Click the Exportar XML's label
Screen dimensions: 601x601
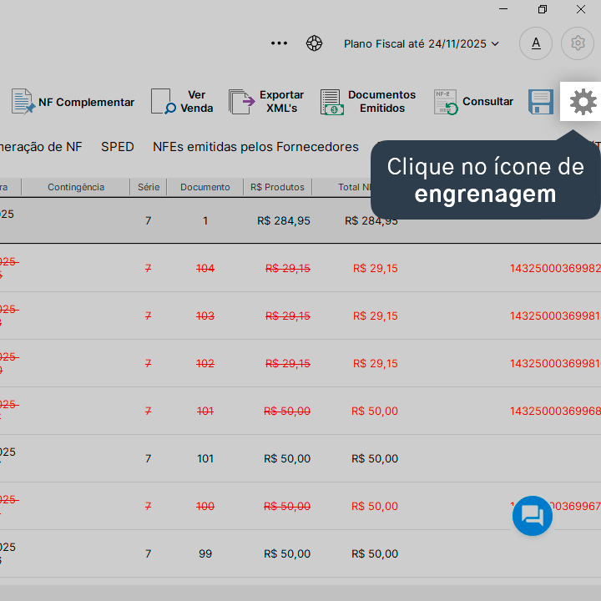(x=282, y=102)
